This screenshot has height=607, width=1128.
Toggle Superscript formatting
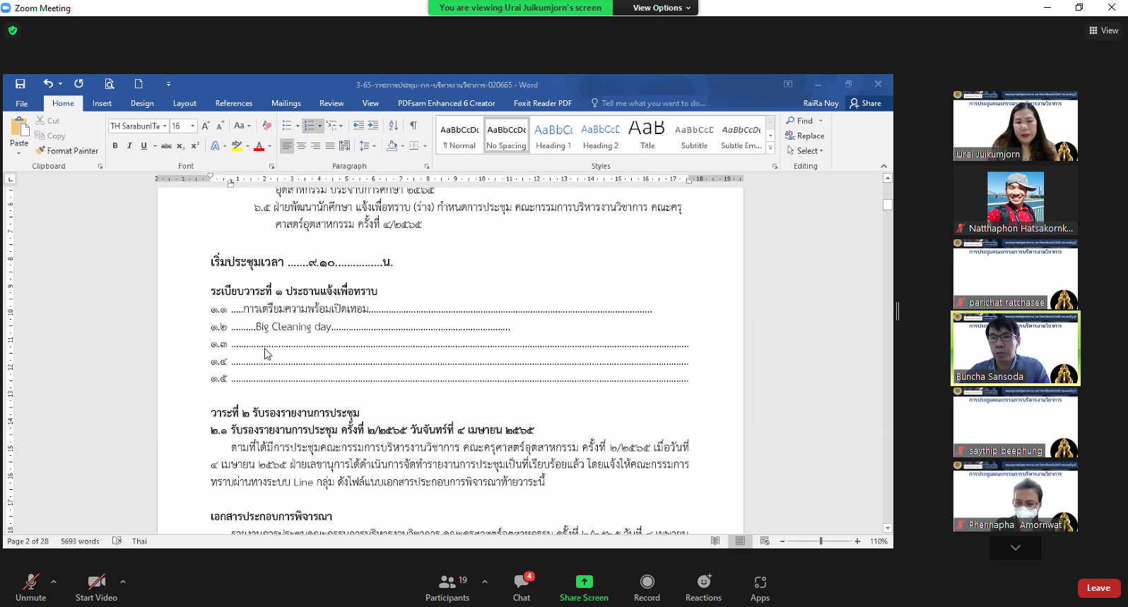[195, 146]
